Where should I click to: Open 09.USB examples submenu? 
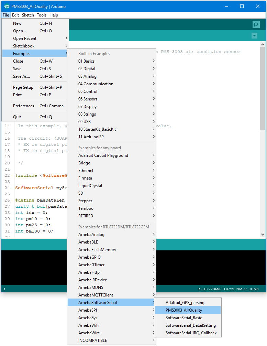pyautogui.click(x=111, y=122)
